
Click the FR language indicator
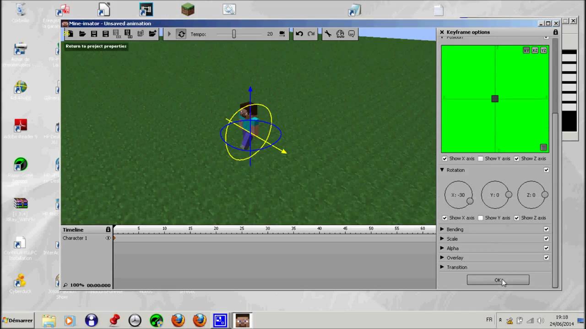pos(489,320)
